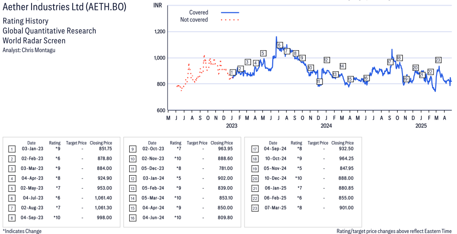
Task: Click the 963.95 closing price
Action: click(x=226, y=149)
